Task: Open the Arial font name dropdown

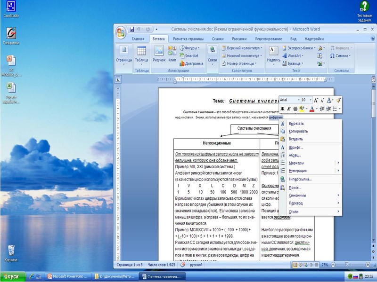Action: tap(299, 100)
